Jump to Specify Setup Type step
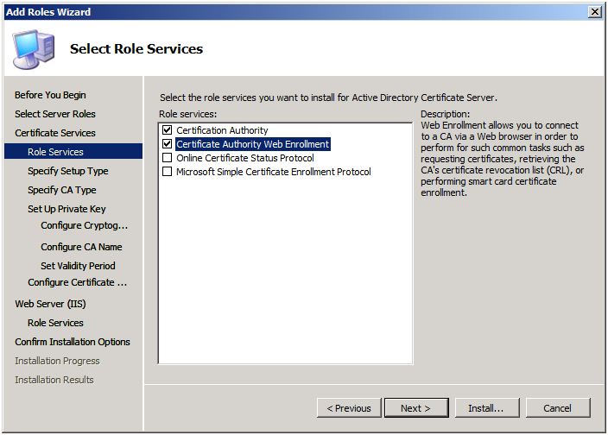608x435 pixels. 68,171
